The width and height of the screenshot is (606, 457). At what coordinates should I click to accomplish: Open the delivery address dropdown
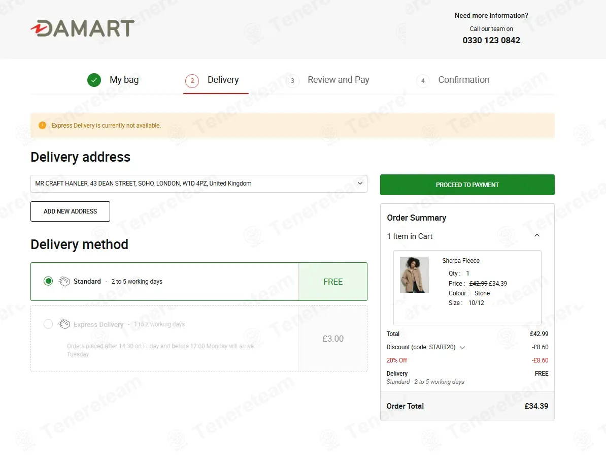(x=198, y=184)
